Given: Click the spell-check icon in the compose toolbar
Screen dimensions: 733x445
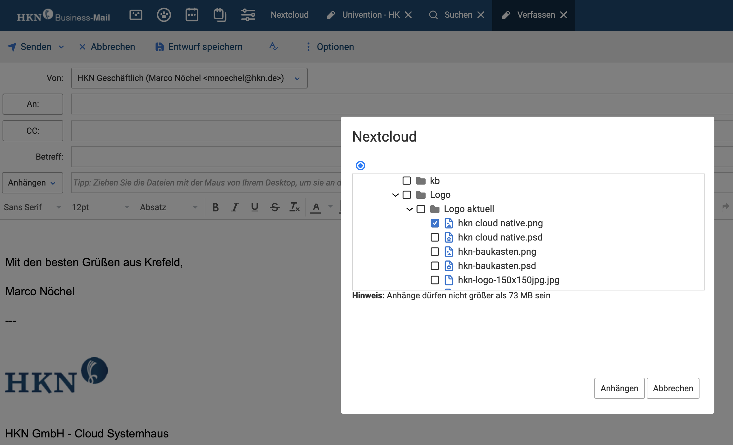Looking at the screenshot, I should point(274,47).
